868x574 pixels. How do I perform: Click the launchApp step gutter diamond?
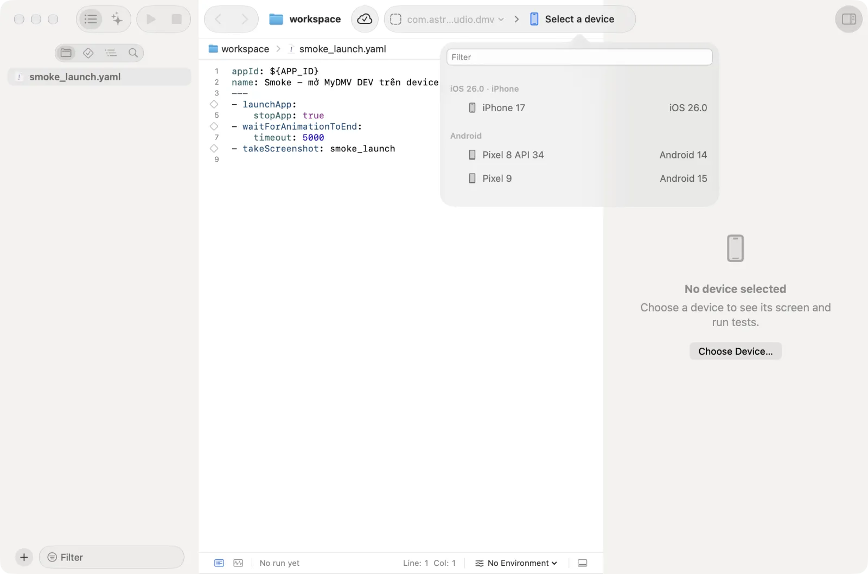214,104
